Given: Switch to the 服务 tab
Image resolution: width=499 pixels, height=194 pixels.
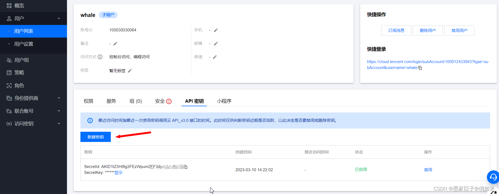Looking at the screenshot, I should [111, 101].
